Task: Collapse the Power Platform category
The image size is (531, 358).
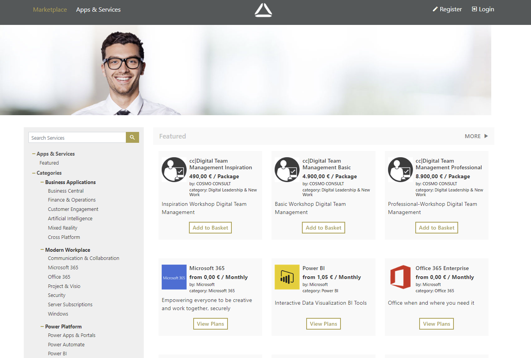Action: click(x=42, y=326)
